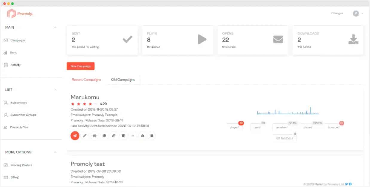Click the download arrow icon under Marukomu
The width and height of the screenshot is (370, 187).
click(133, 136)
